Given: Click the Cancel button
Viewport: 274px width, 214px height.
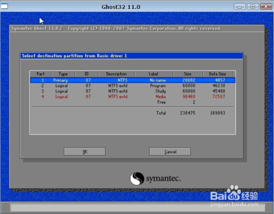Looking at the screenshot, I should tap(170, 151).
